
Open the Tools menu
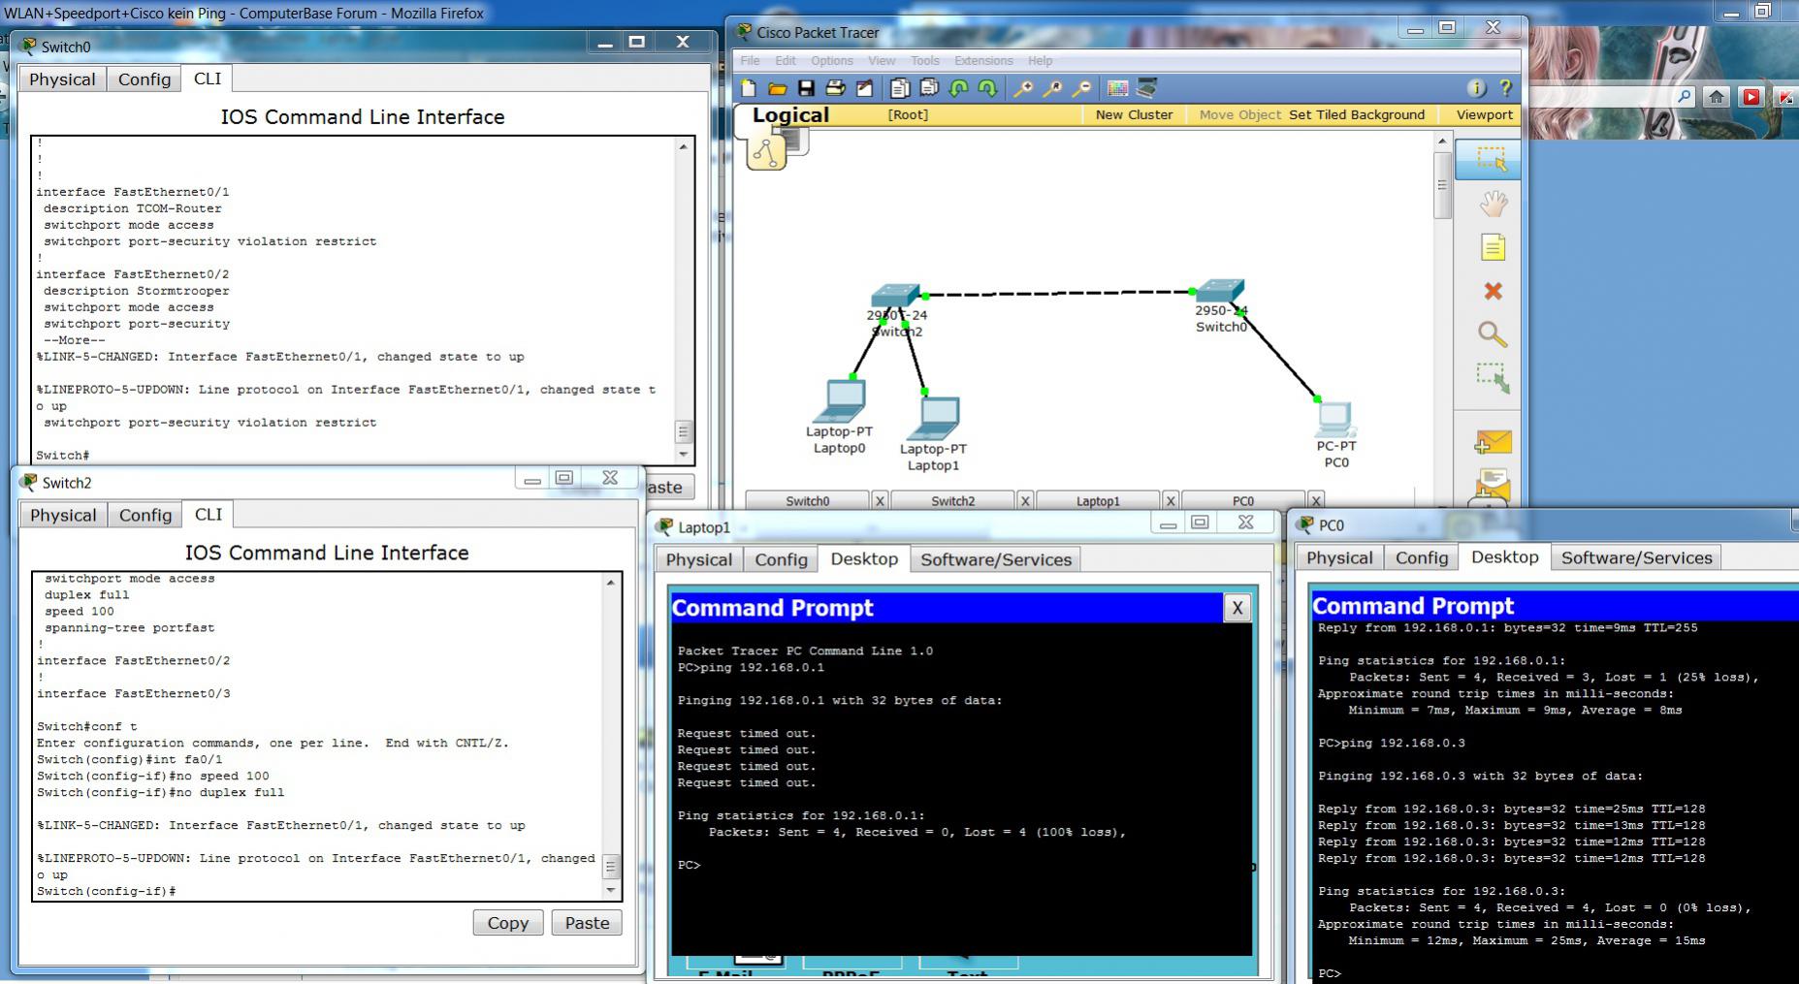925,60
